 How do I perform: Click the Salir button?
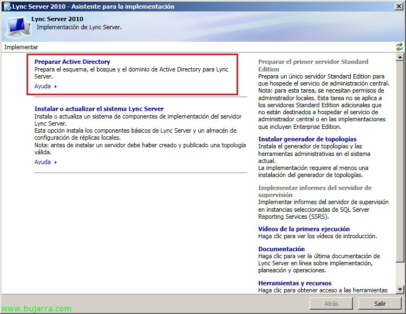click(x=380, y=303)
